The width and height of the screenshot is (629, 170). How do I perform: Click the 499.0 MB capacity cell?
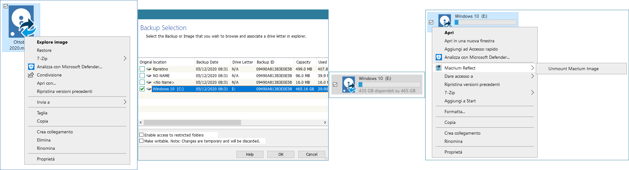(x=304, y=69)
